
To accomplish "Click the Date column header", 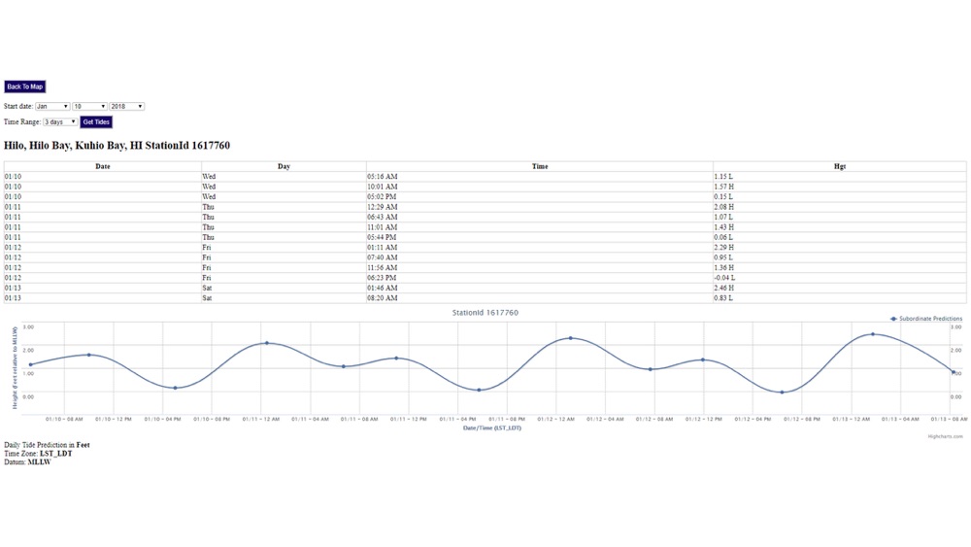I will click(x=103, y=167).
